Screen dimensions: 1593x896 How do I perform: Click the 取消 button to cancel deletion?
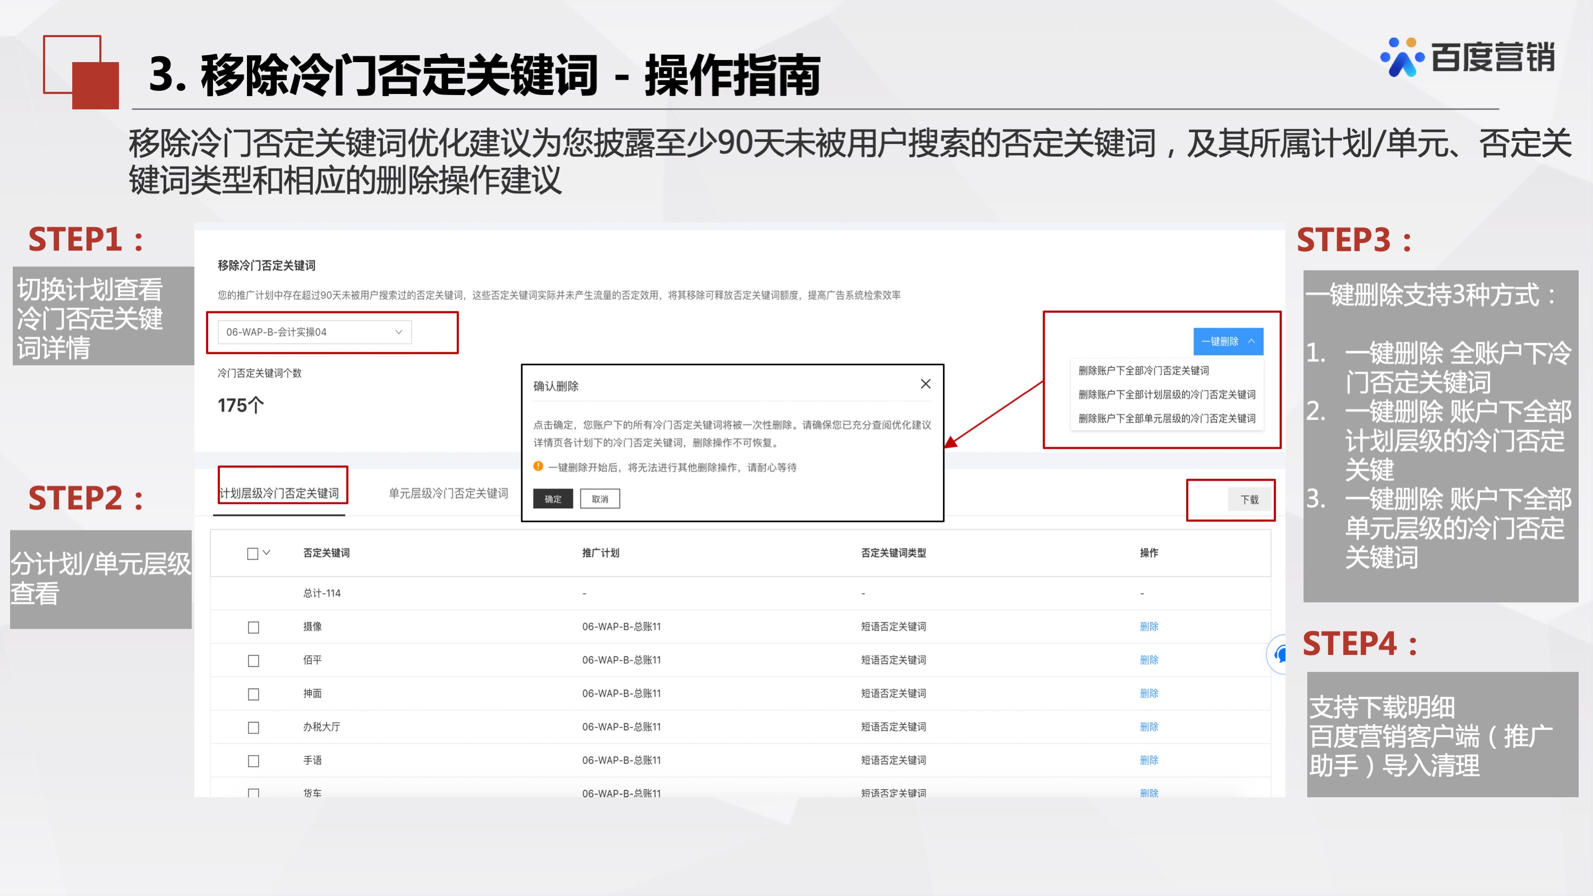pyautogui.click(x=599, y=499)
